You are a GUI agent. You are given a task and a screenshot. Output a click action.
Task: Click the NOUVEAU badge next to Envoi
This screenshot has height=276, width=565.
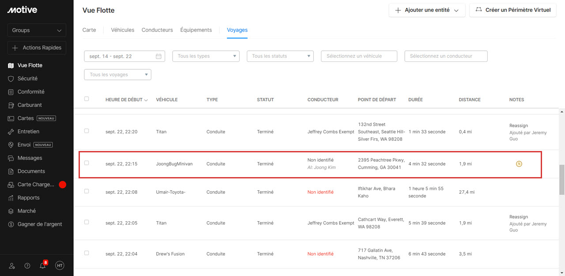click(43, 145)
